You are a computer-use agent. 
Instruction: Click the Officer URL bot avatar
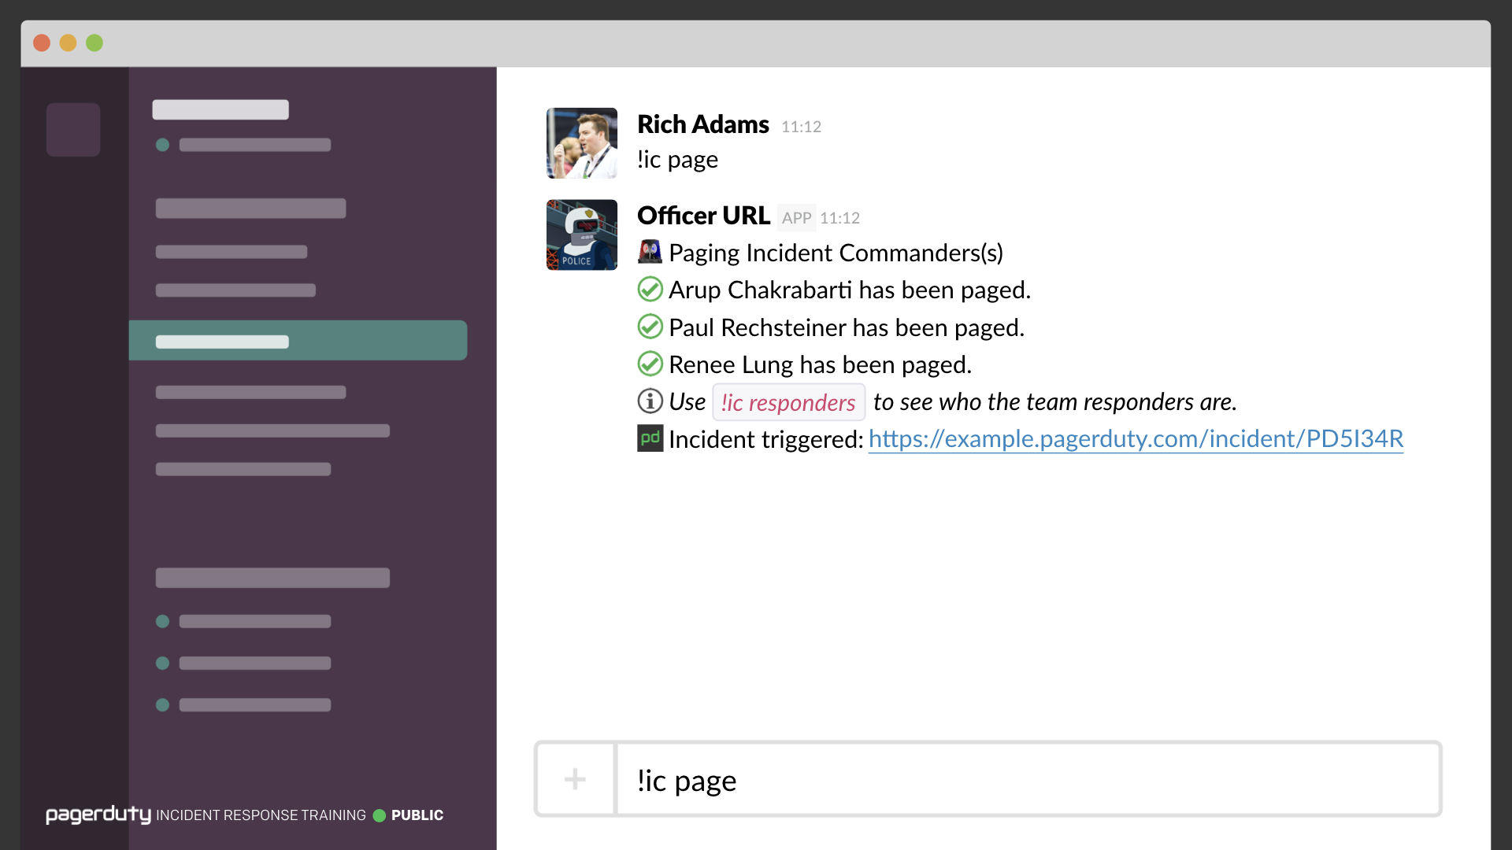coord(582,235)
